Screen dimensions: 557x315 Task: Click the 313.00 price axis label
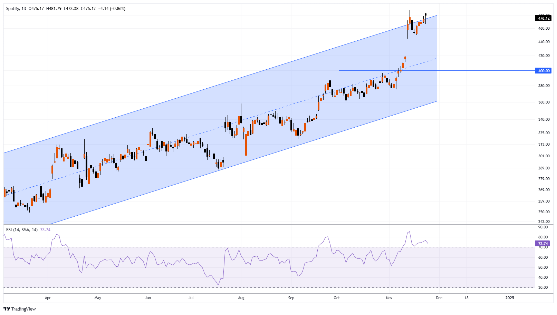544,144
